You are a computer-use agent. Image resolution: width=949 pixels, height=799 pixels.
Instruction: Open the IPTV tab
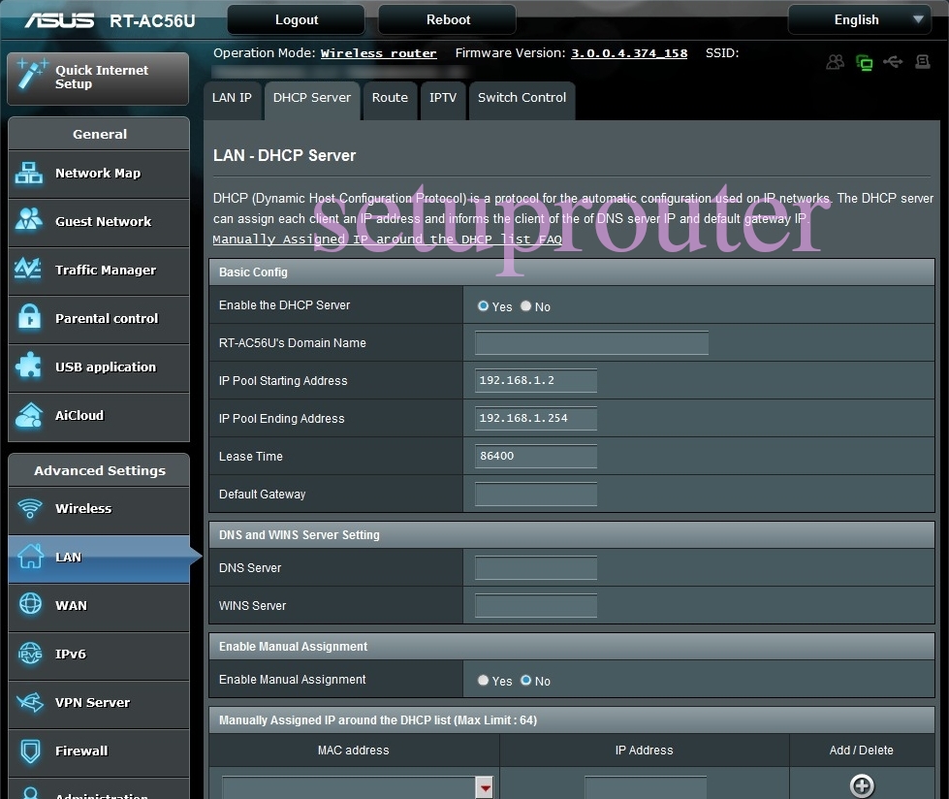point(443,97)
